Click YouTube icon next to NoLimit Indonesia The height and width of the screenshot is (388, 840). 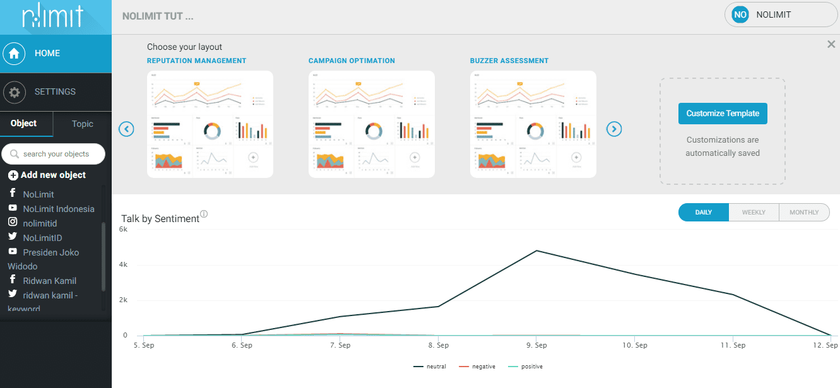[12, 208]
